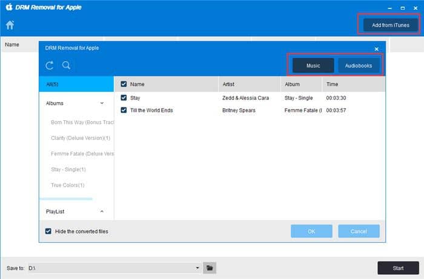Confirm the selection with OK
This screenshot has height=279, width=424.
311,231
